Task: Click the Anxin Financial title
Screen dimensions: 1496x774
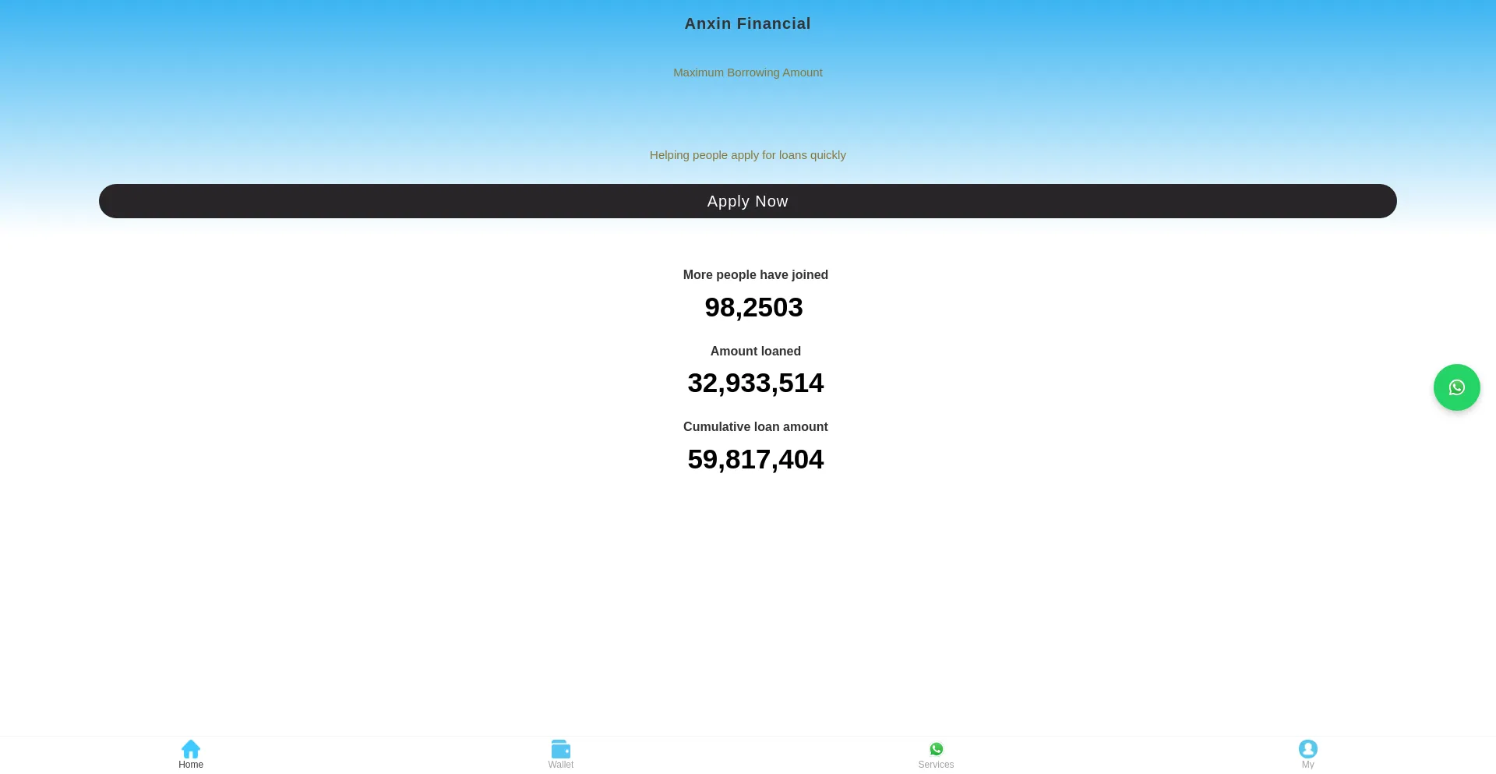Action: tap(747, 23)
